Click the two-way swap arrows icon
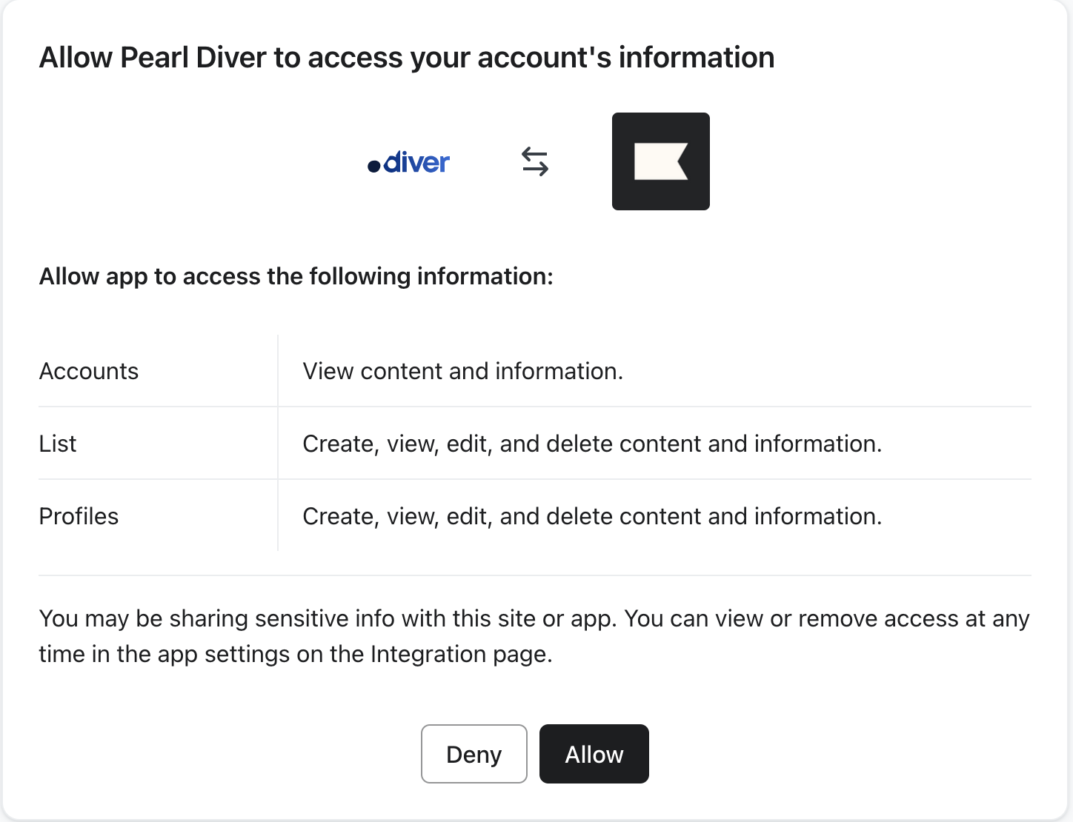Viewport: 1073px width, 822px height. [x=534, y=161]
